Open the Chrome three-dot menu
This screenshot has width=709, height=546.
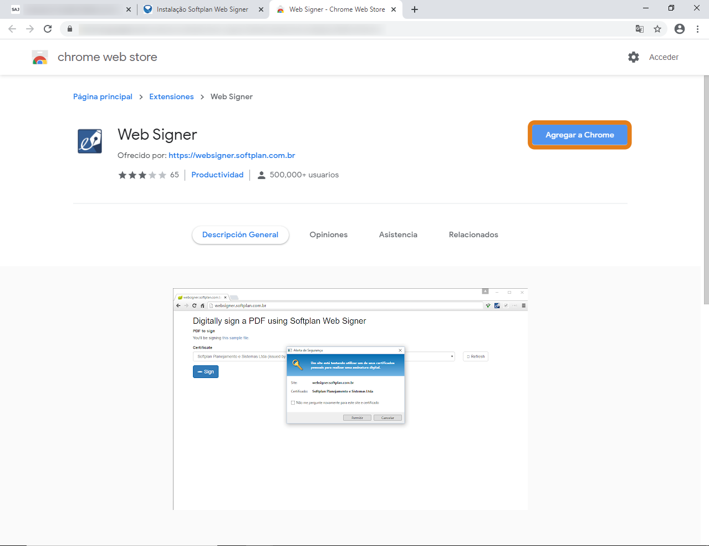[x=697, y=29]
